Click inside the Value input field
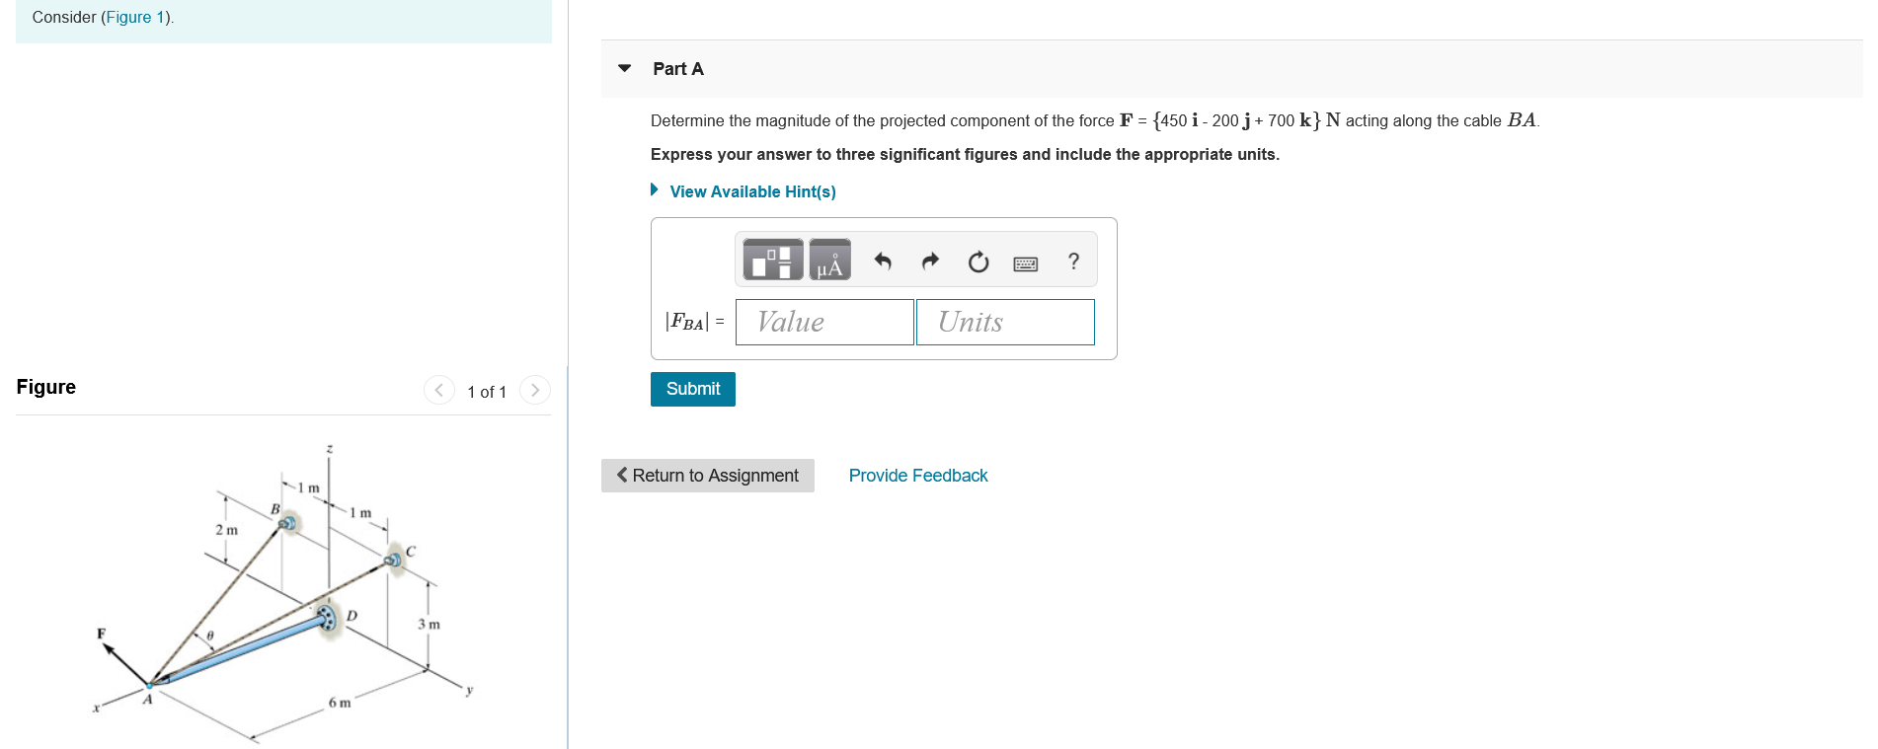The image size is (1878, 749). 824,322
